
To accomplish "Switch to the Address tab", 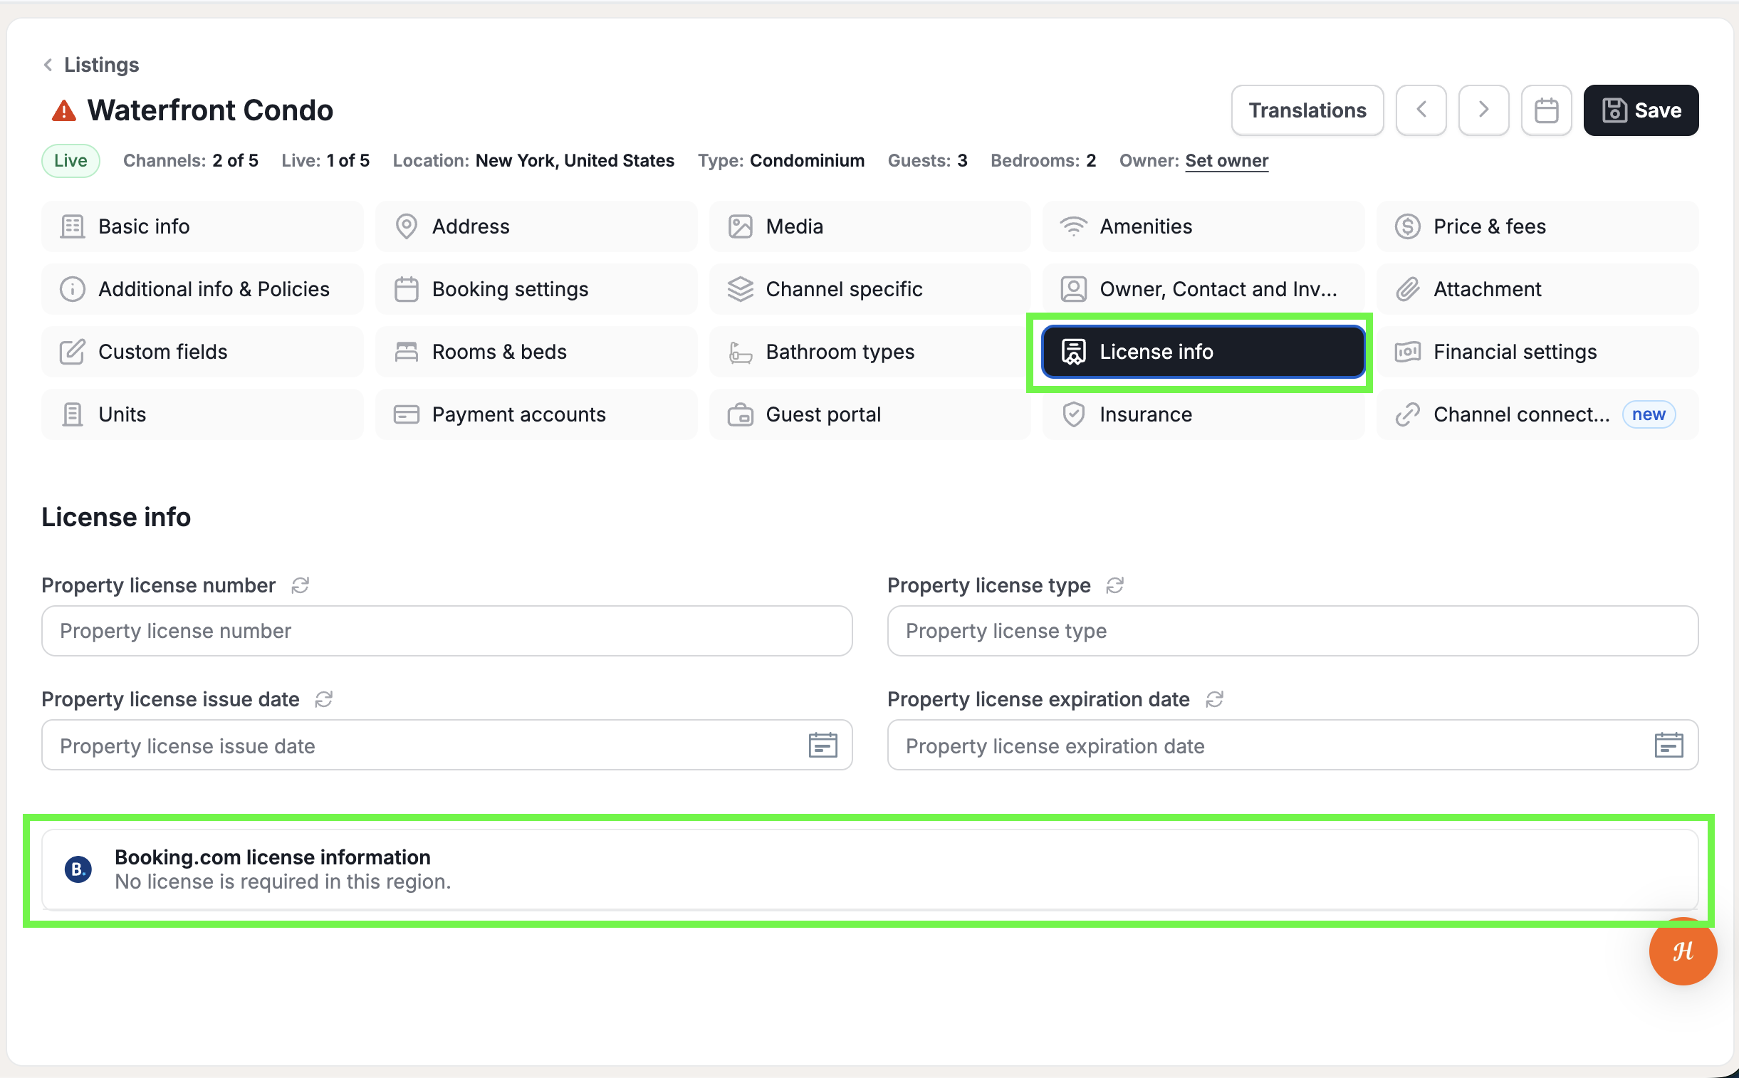I will 536,226.
